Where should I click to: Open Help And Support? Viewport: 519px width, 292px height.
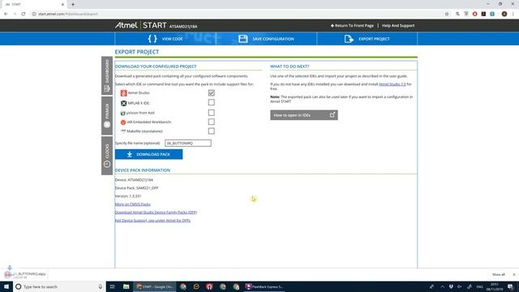[x=398, y=25]
